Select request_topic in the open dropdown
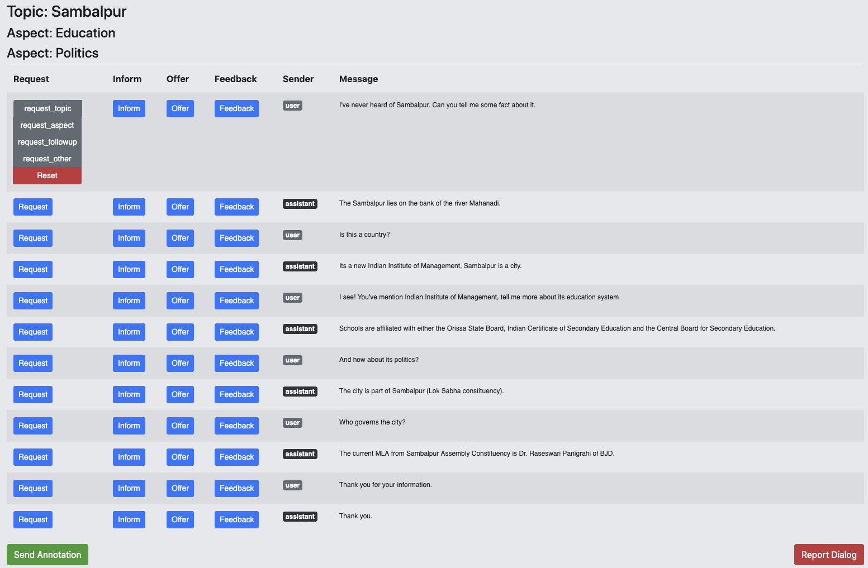This screenshot has height=568, width=868. (x=48, y=108)
